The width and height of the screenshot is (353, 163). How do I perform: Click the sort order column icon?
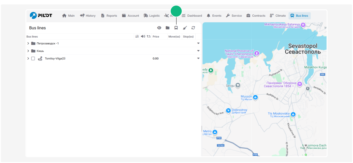(137, 37)
